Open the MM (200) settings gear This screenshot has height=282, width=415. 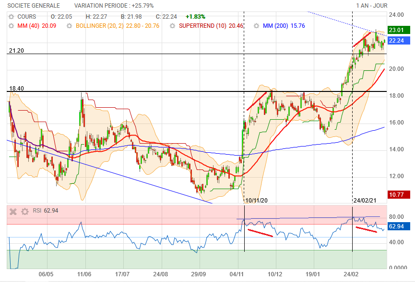[256, 26]
